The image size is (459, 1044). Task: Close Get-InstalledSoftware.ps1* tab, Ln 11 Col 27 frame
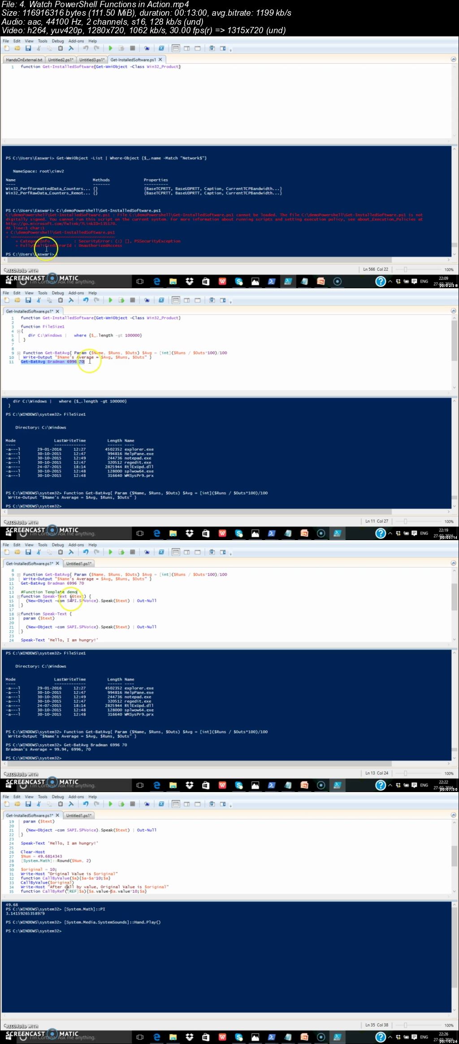[57, 311]
